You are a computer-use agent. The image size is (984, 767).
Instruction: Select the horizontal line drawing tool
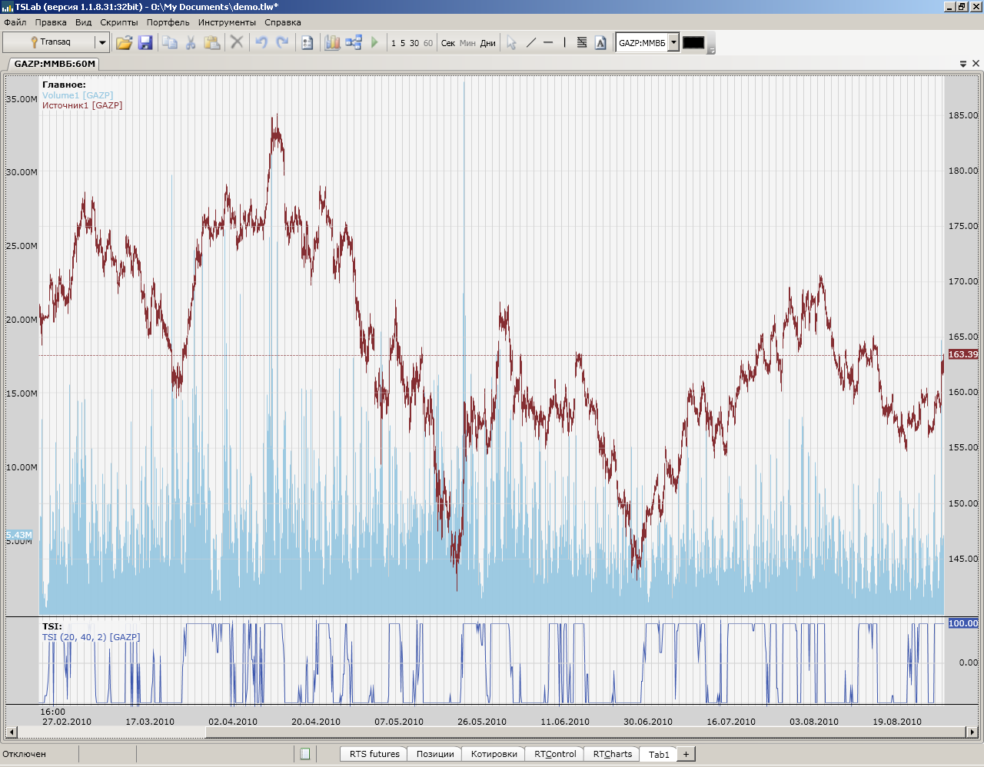point(548,43)
